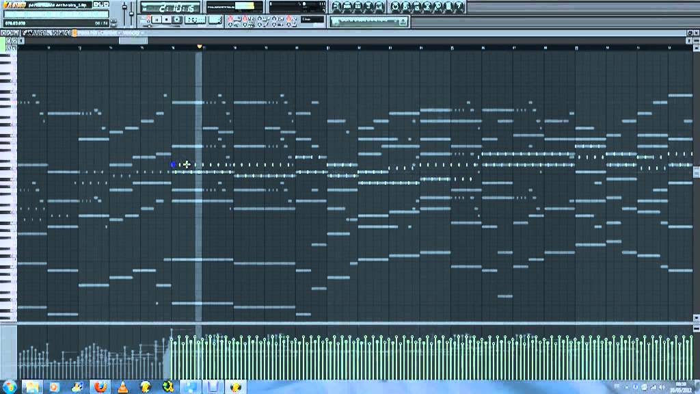Click the performante orchestra project title text
The height and width of the screenshot is (394, 700).
[x=57, y=5]
